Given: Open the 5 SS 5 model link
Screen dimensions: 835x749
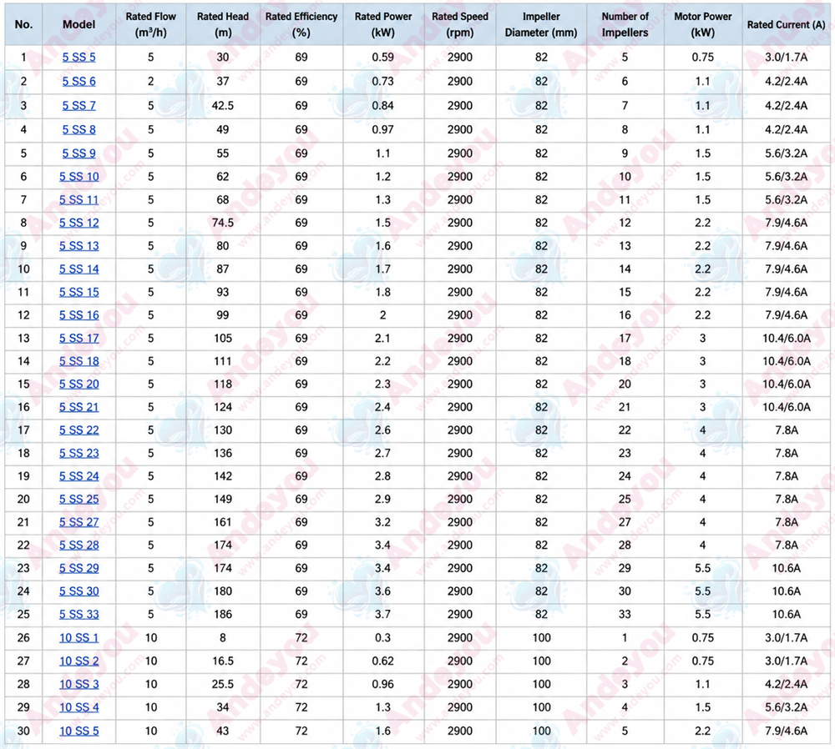Looking at the screenshot, I should coord(78,57).
